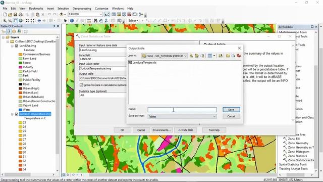Screen dimensions: 323x182
Task: Open the Save as type dropdown
Action: coord(214,117)
